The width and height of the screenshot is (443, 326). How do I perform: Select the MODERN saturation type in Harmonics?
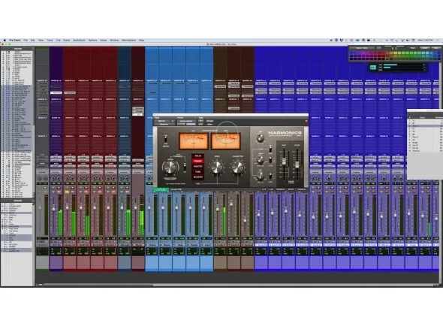(x=198, y=177)
